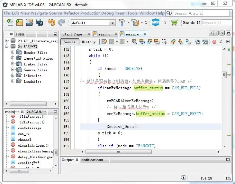This screenshot has width=235, height=184.
Task: Click the New File toolbar icon
Action: pos(10,23)
